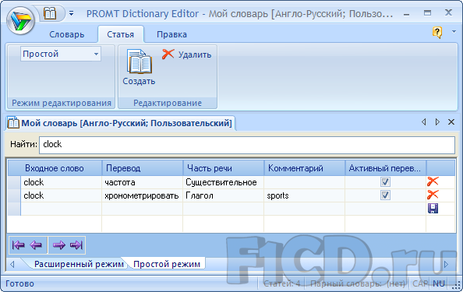
Task: Switch to the Словарь ribbon tab
Action: [67, 34]
